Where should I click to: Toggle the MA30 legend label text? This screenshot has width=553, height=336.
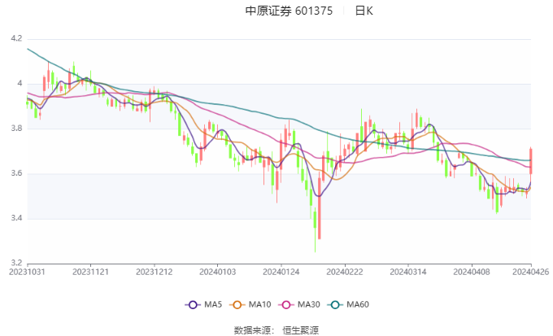pyautogui.click(x=309, y=304)
